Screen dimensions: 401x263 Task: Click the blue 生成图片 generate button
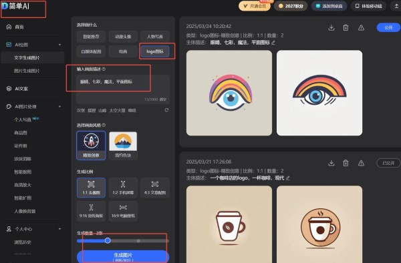click(123, 256)
